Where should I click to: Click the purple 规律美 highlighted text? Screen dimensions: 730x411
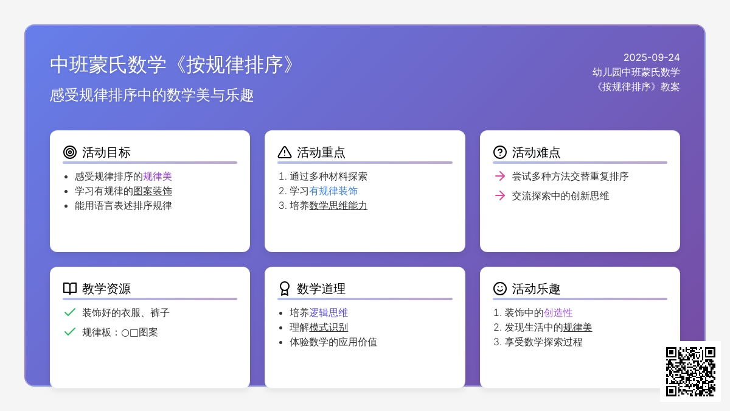[158, 177]
